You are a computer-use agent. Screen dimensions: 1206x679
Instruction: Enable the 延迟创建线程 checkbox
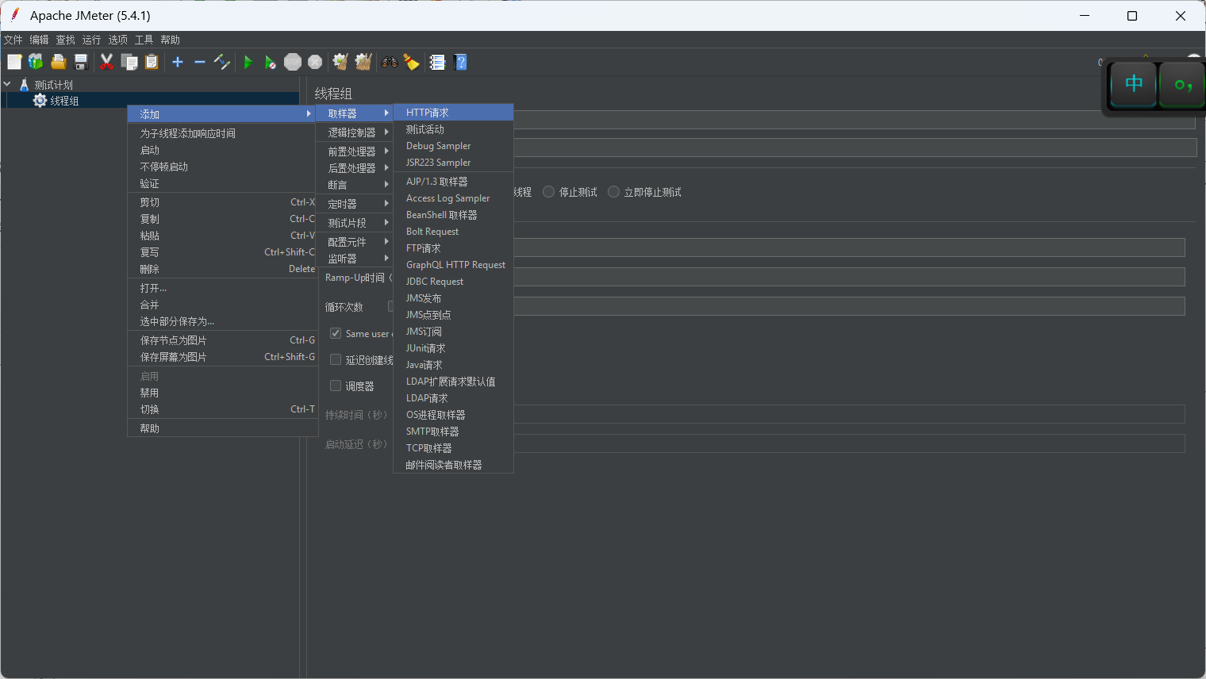336,359
